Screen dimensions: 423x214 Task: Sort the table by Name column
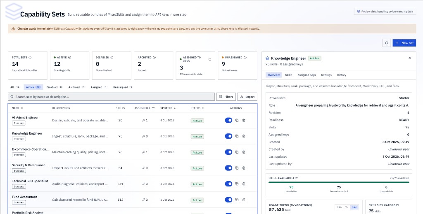click(17, 108)
